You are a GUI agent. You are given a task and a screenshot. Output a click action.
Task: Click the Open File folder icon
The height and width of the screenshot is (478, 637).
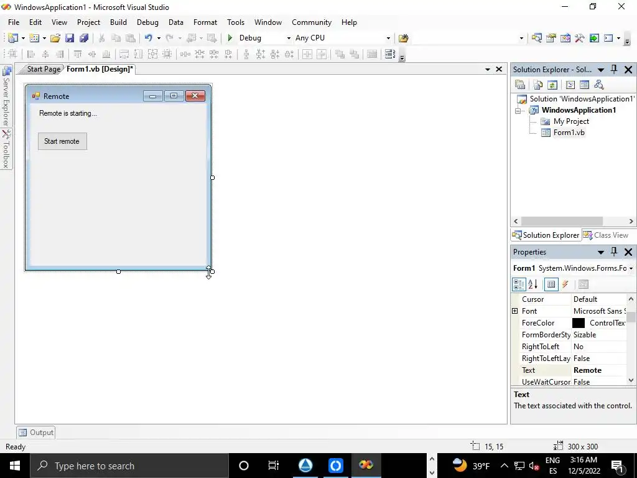[55, 38]
